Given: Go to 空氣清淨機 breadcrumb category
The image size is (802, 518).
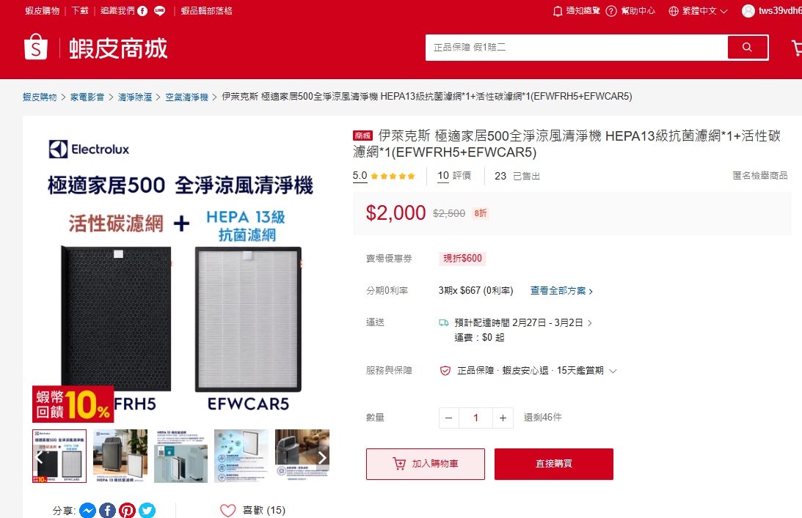Looking at the screenshot, I should tap(186, 97).
